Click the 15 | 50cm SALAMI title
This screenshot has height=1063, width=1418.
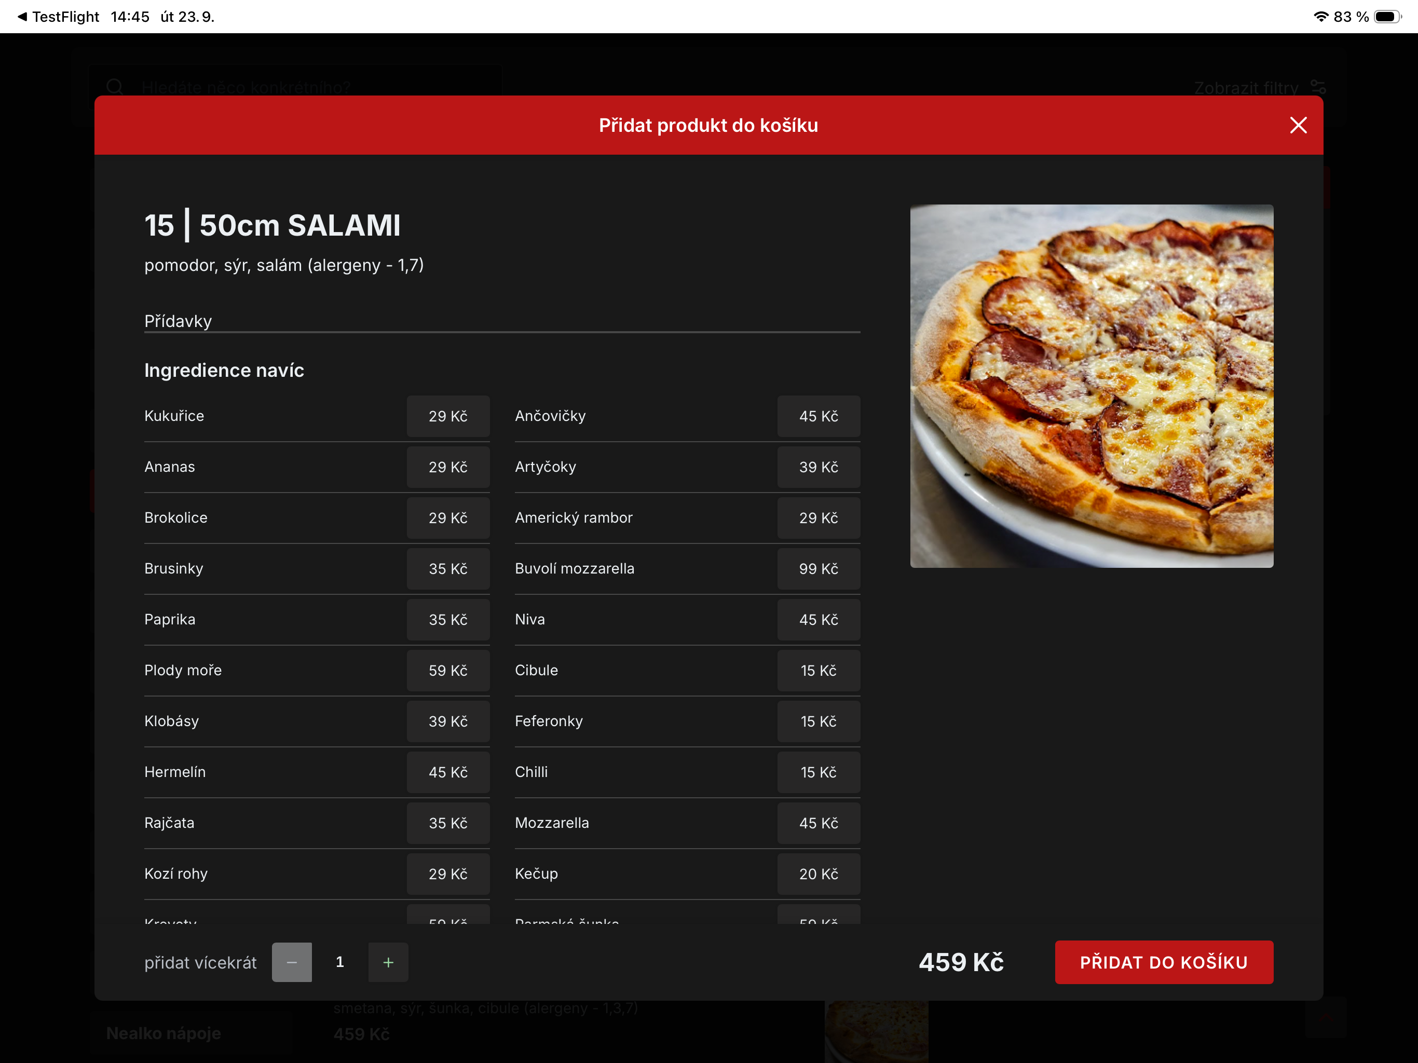(272, 225)
